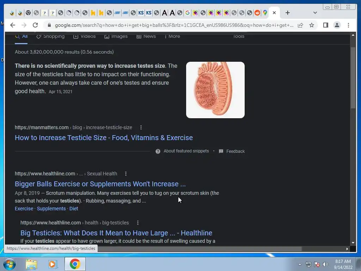Click the featured snippet anatomy image
The image size is (361, 271).
pyautogui.click(x=215, y=90)
